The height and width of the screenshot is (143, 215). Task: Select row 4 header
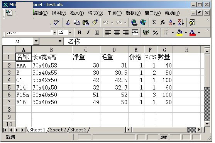pos(9,80)
